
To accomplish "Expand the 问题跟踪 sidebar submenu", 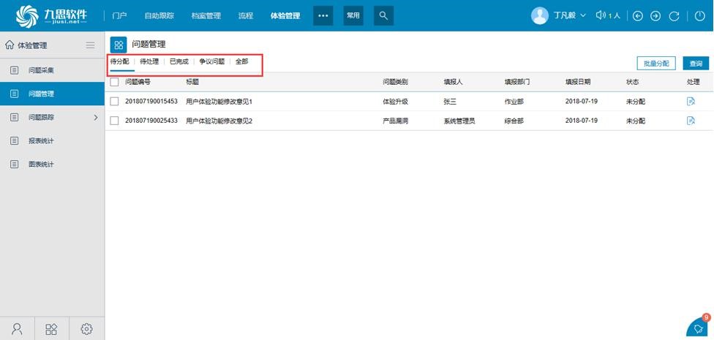I will coord(95,117).
